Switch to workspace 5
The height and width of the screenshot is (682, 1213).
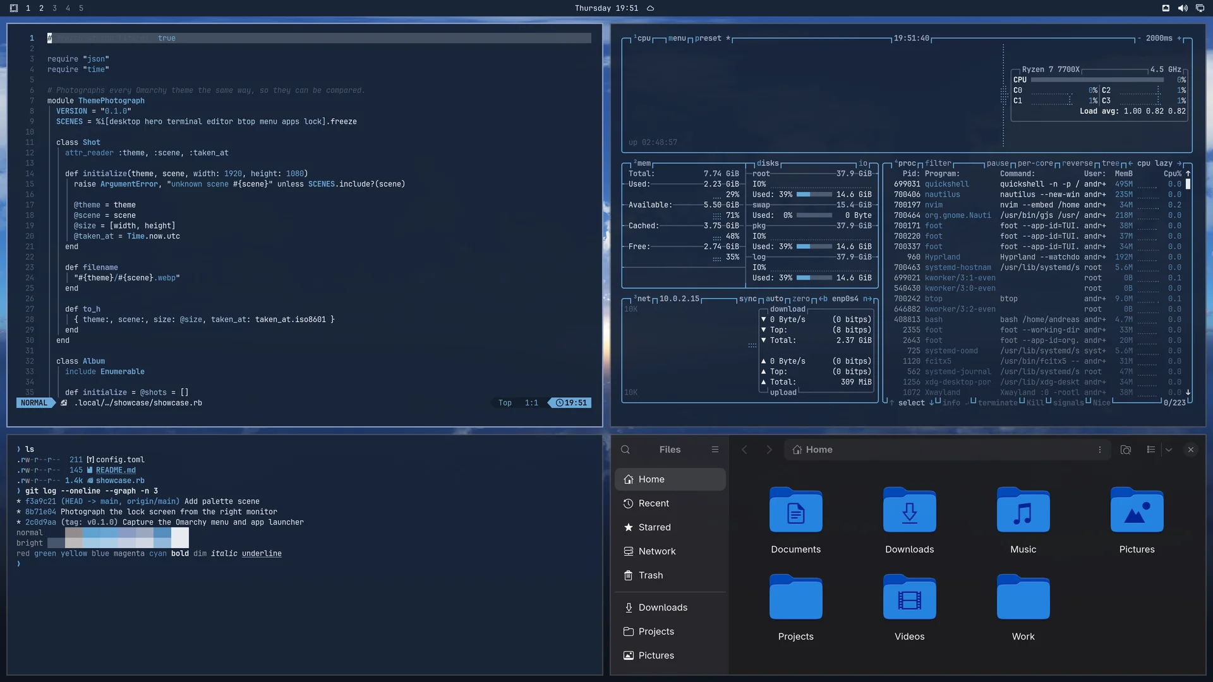coord(81,8)
